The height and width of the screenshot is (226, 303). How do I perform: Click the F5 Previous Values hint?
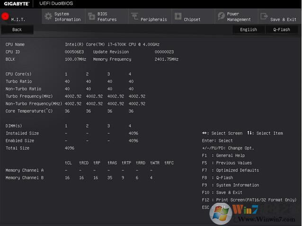pos(227,163)
